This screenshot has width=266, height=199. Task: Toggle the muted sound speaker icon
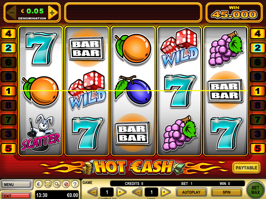(x=66, y=184)
